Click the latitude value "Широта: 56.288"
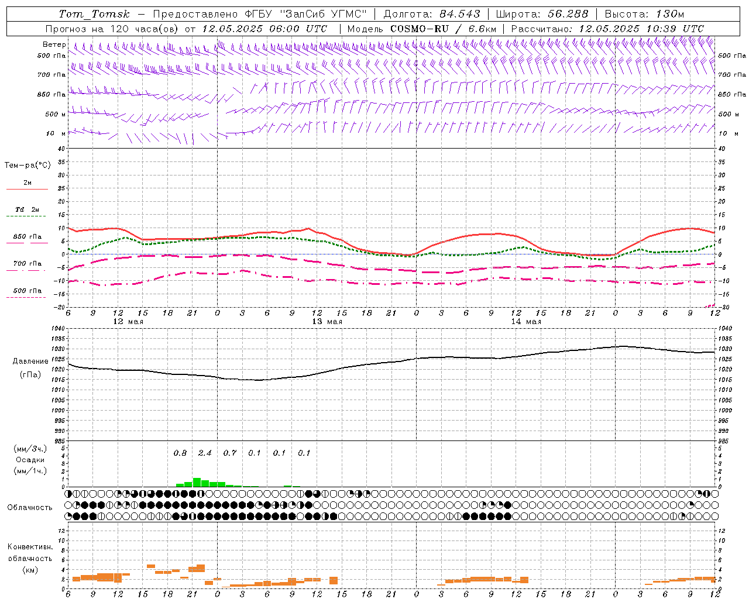Viewport: 749px width, 599px height. tap(542, 14)
